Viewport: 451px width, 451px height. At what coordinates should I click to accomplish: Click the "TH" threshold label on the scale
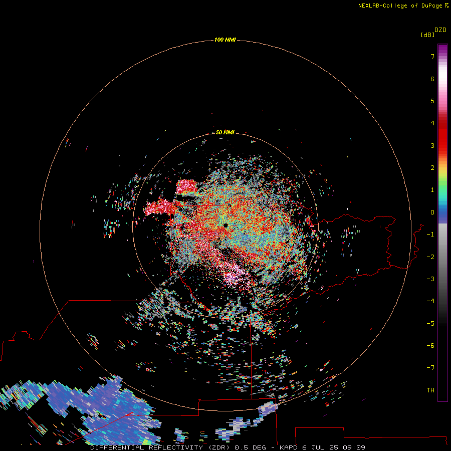tap(430, 390)
